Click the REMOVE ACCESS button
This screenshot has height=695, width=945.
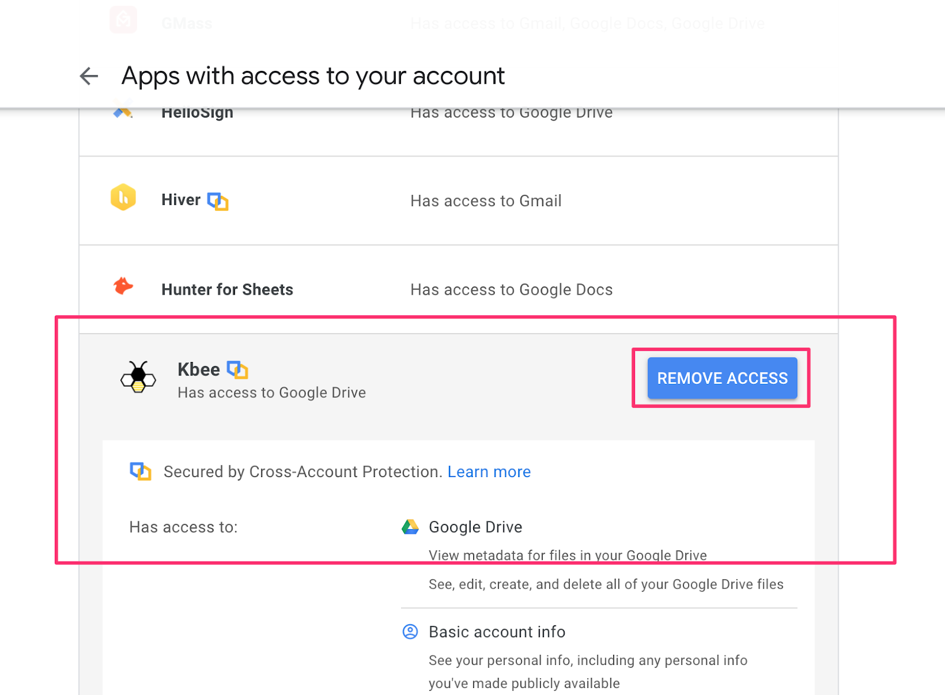(722, 378)
